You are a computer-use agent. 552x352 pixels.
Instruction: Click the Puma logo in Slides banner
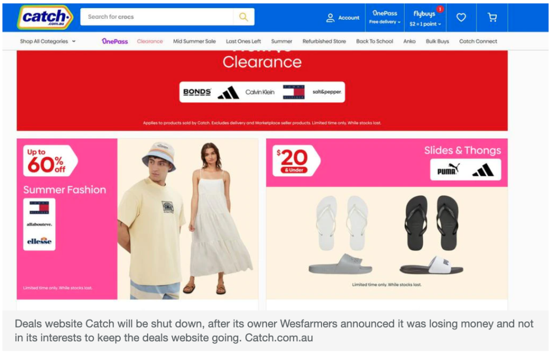448,170
